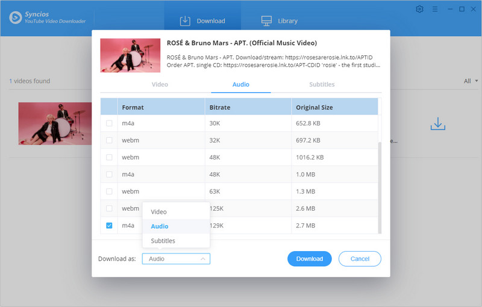Click the '1 videos found' label
Viewport: 482px width, 307px height.
(30, 81)
